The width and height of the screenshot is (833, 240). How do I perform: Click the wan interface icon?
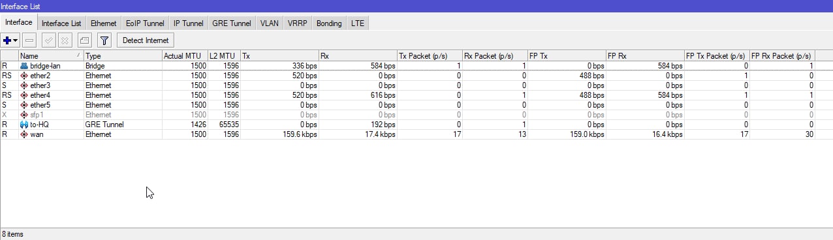(24, 134)
